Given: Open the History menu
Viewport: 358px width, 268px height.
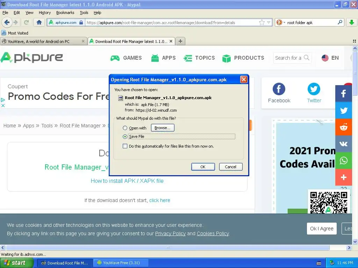Looking at the screenshot, I should [x=45, y=13].
